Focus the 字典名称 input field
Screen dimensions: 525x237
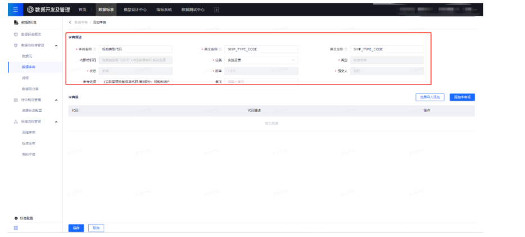coord(135,49)
